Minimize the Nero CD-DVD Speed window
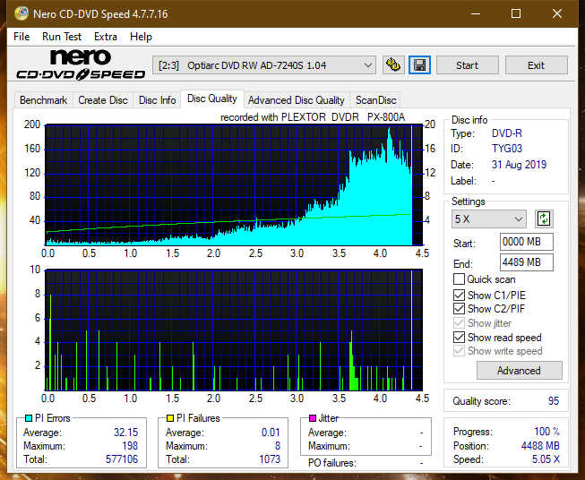Screen dimensions: 585x480 [476, 13]
